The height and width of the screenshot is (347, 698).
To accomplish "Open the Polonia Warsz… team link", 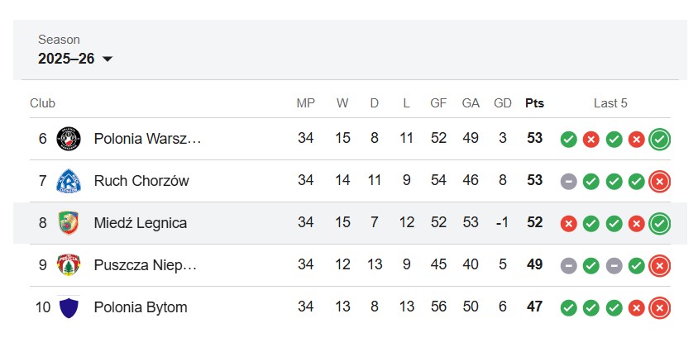I will click(148, 139).
